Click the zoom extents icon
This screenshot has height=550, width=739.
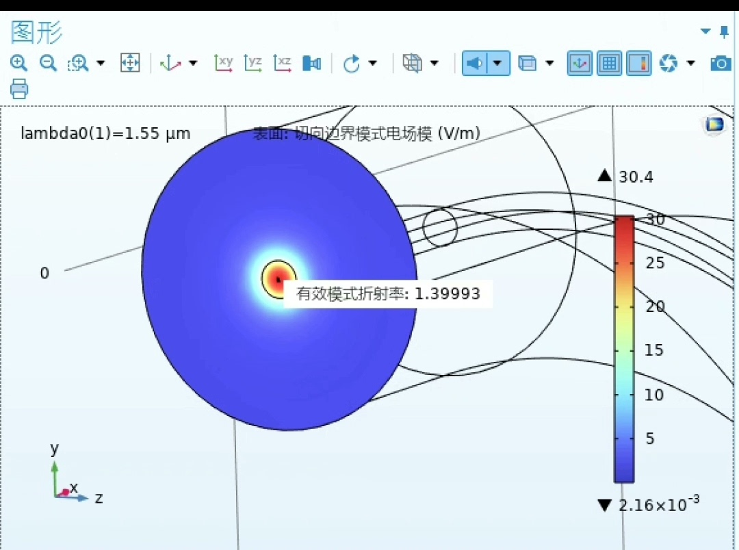tap(130, 63)
